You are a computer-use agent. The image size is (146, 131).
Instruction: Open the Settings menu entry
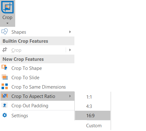[x=38, y=115]
